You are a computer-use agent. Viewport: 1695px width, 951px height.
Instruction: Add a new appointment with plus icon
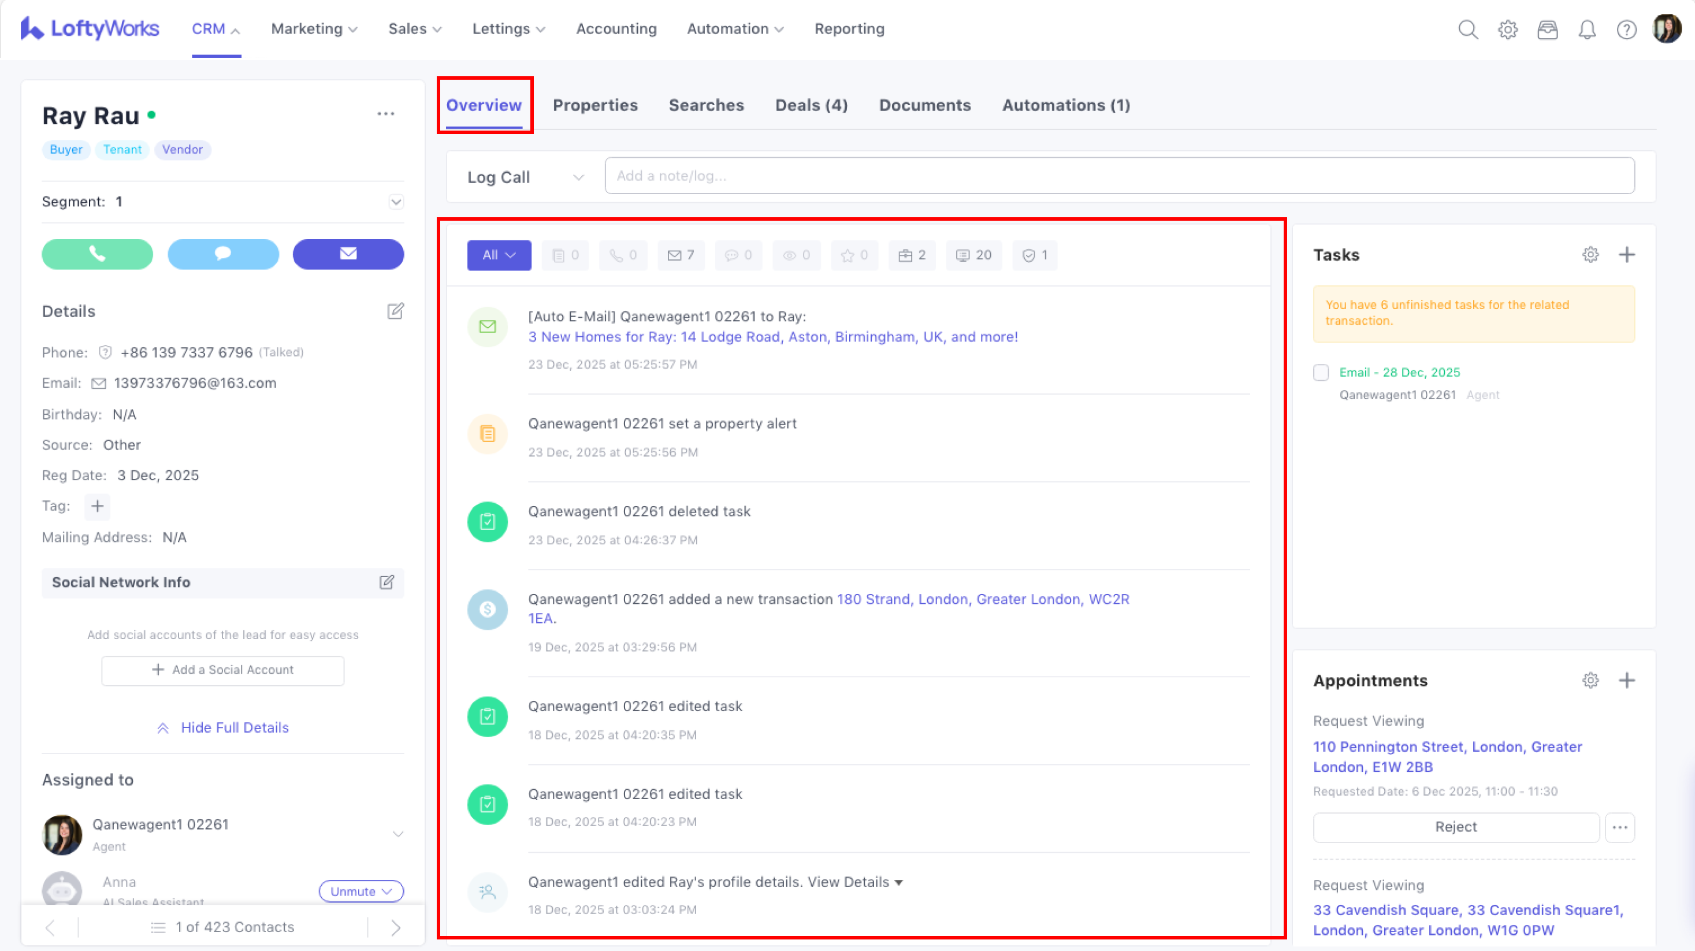(x=1627, y=681)
